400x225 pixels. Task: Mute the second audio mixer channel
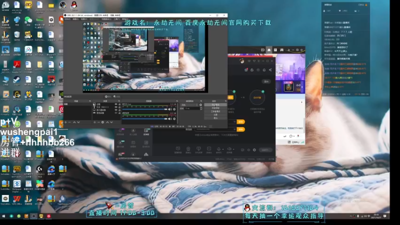click(x=169, y=119)
